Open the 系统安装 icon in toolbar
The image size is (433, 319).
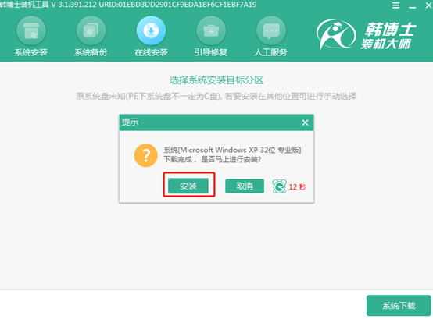point(31,30)
